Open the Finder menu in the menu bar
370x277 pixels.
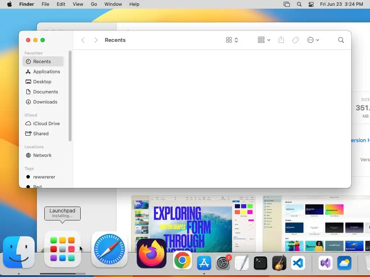pos(27,4)
